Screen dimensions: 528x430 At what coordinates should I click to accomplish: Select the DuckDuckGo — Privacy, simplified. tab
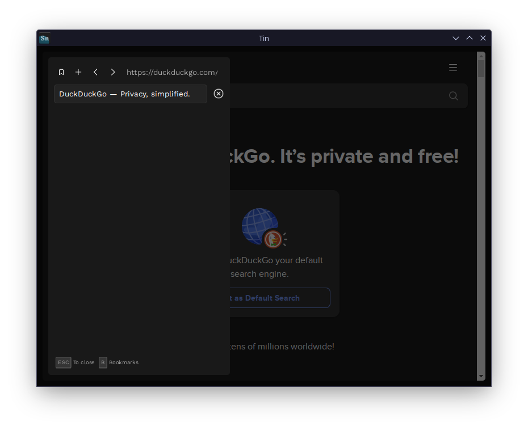click(131, 94)
